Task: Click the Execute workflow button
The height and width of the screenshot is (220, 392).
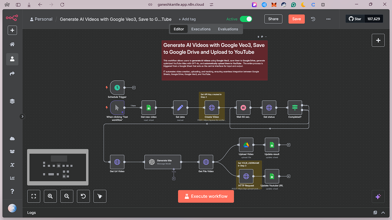Action: point(206,196)
